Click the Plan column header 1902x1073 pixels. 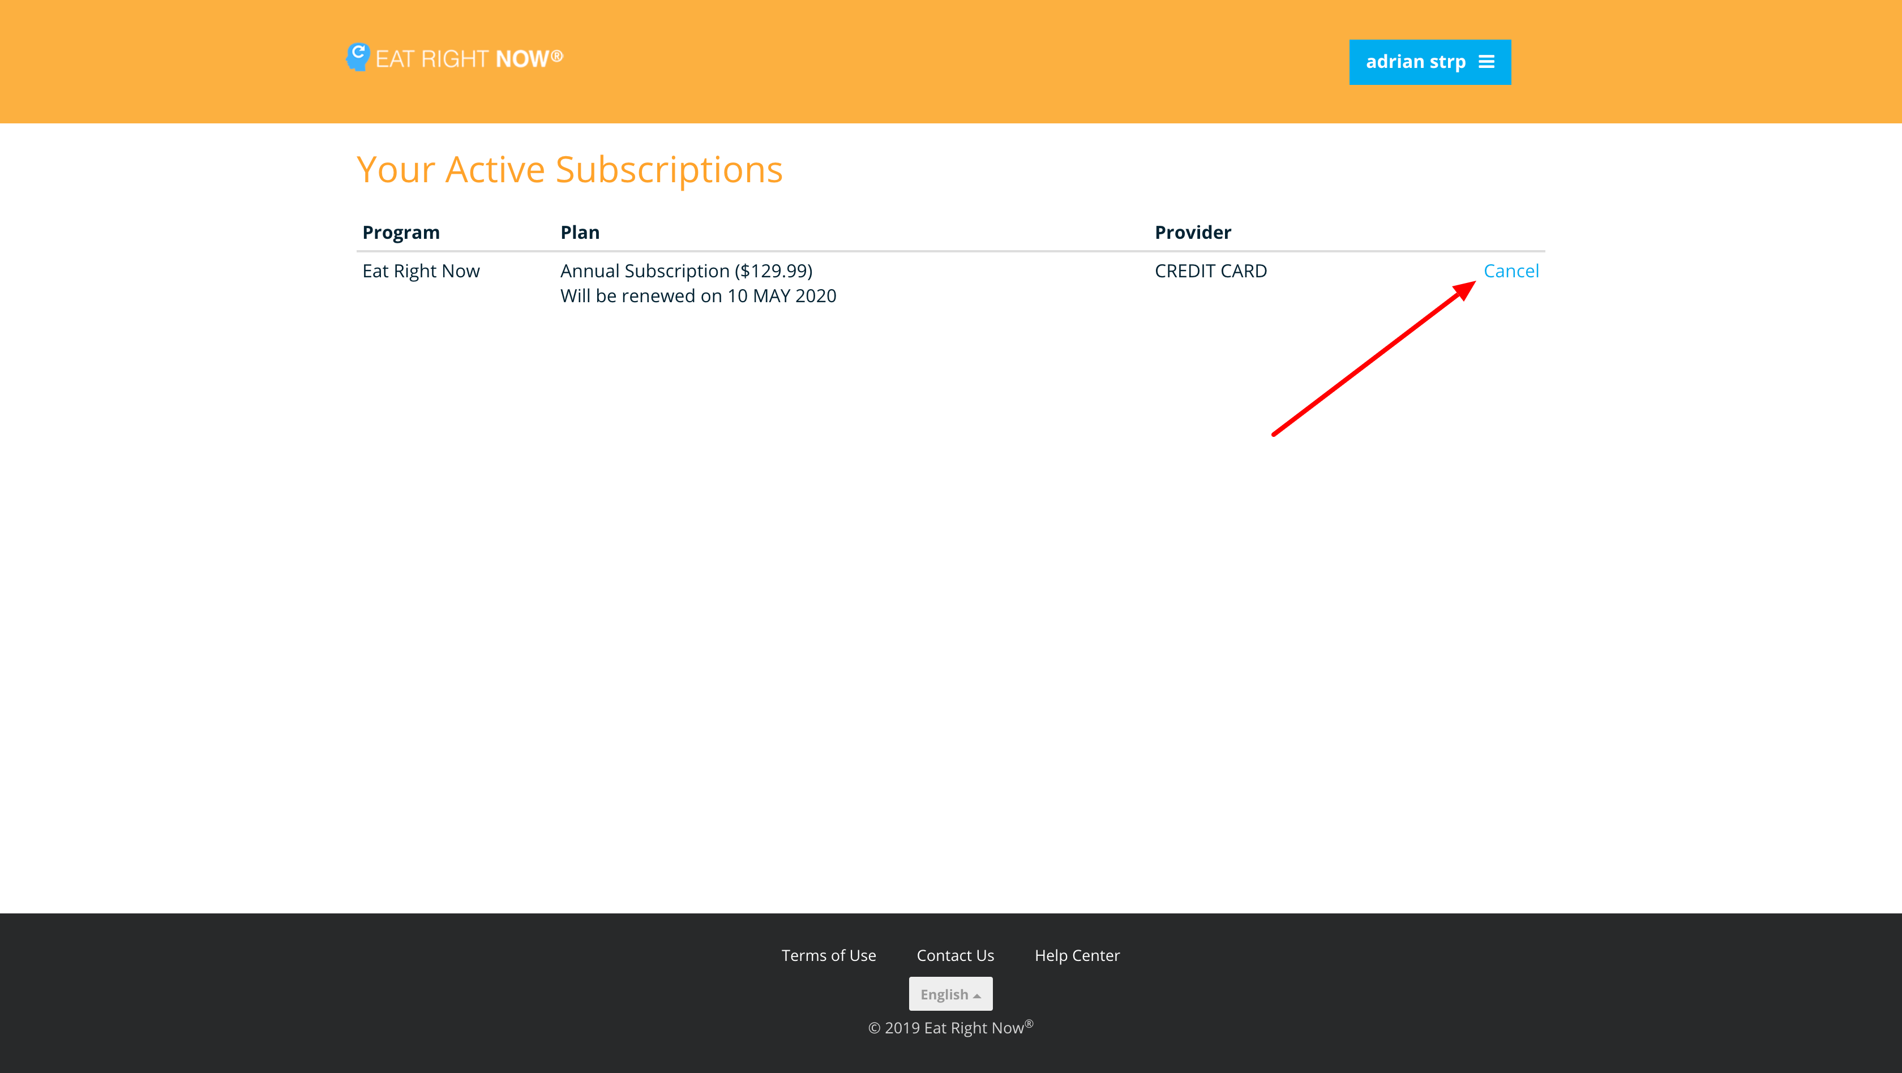coord(580,233)
